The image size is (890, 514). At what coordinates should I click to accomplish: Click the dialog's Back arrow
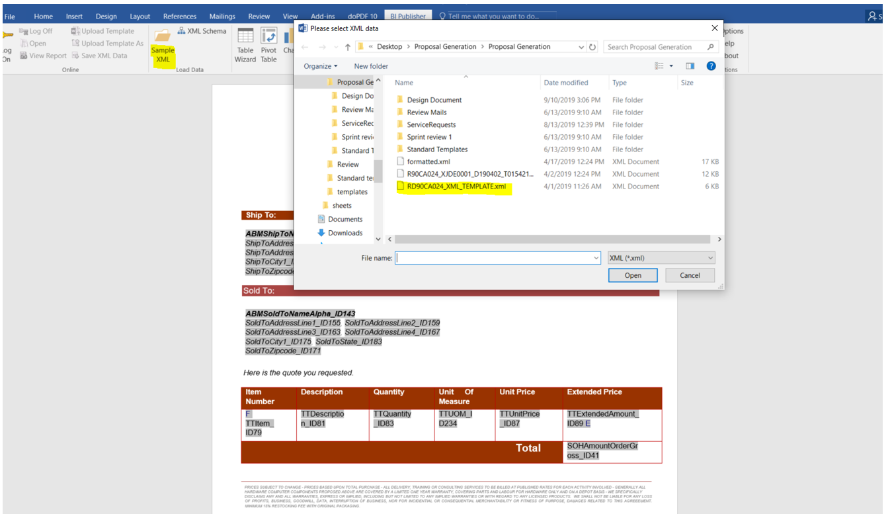305,47
